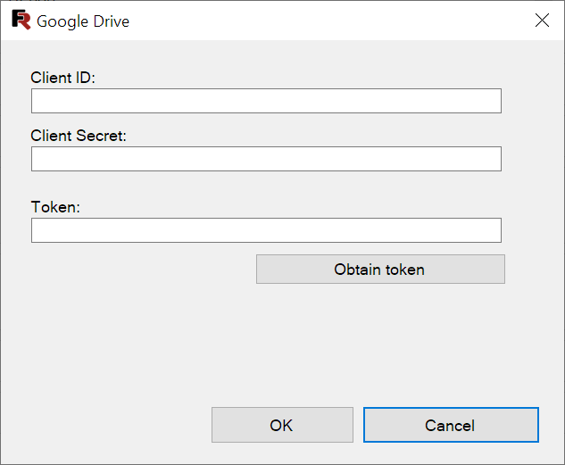Click the blank gray area above OK
Viewport: 565px width, 465px height.
[282, 345]
